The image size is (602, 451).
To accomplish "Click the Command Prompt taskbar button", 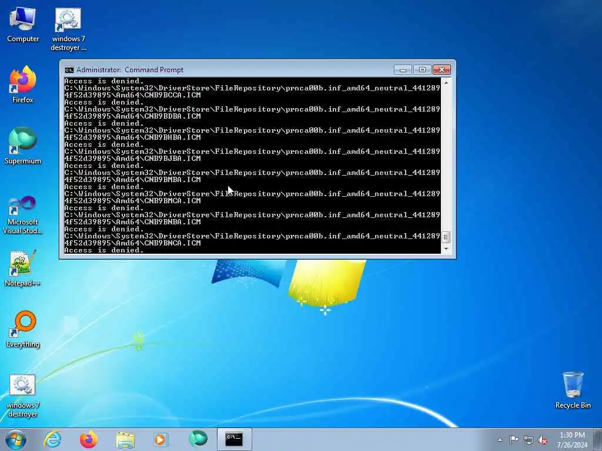I will pos(234,439).
